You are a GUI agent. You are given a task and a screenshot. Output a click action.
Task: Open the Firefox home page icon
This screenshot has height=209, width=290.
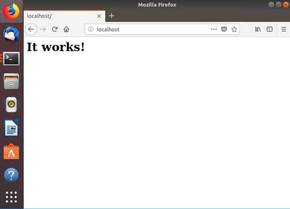coord(66,29)
